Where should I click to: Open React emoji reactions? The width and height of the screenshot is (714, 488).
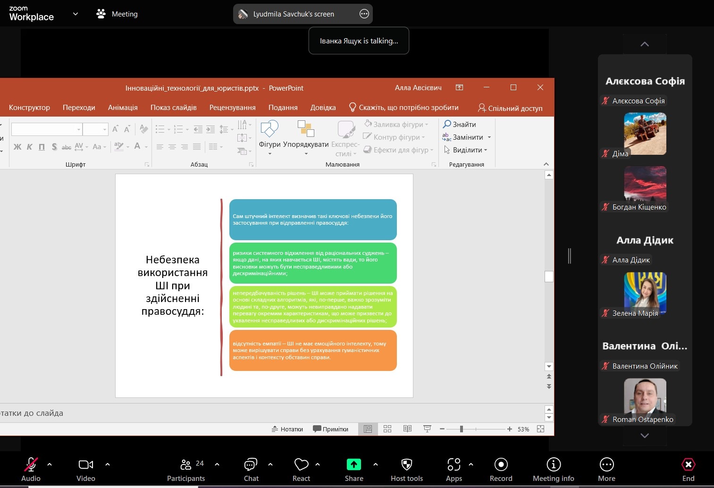301,465
